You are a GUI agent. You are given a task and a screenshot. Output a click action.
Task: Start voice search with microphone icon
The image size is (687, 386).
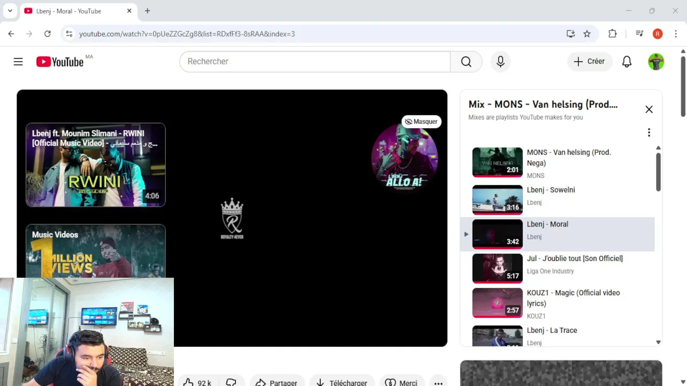pos(500,62)
